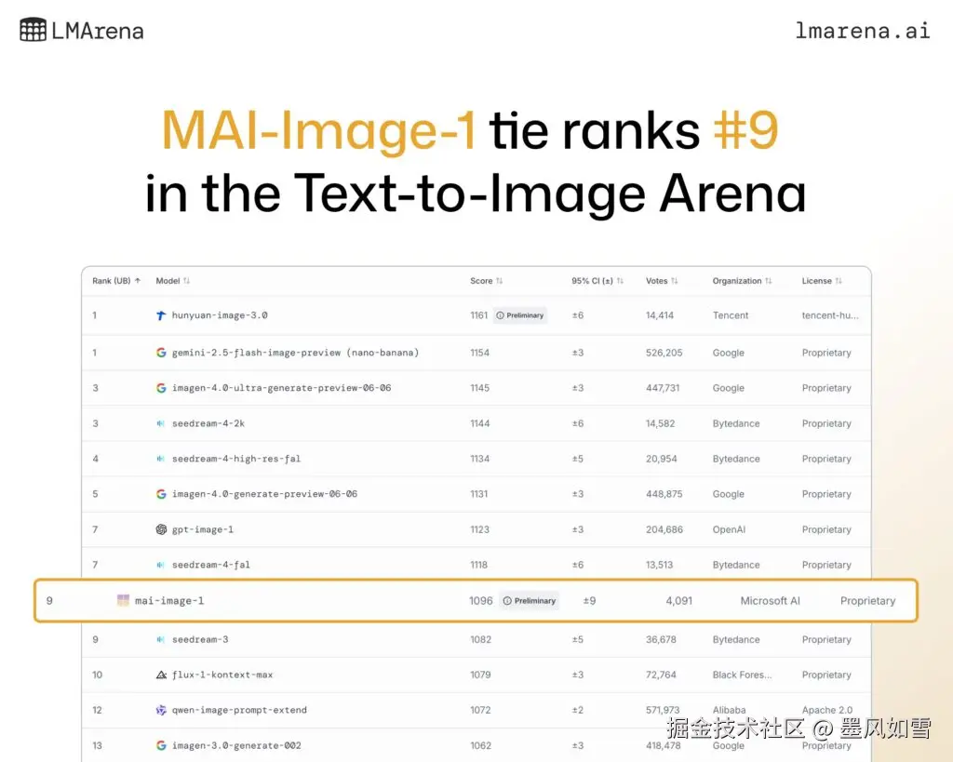Click the Apache 2.0 license cell
953x762 pixels.
coord(827,710)
